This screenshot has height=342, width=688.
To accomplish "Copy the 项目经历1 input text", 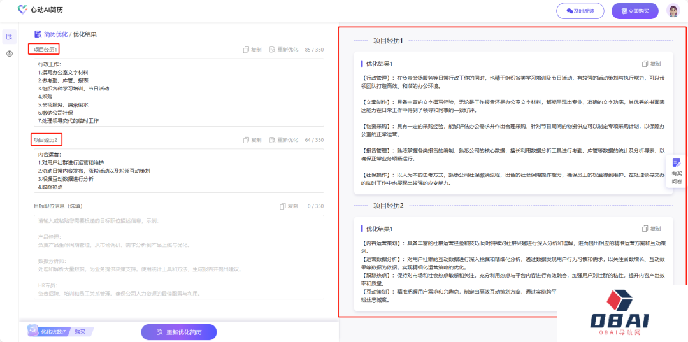I will [252, 50].
